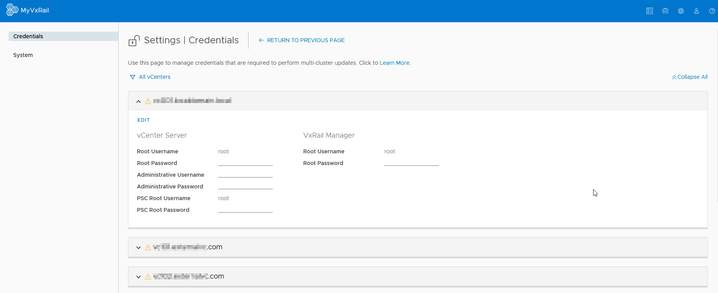Collapse the first expanded vCenter panel

pyautogui.click(x=139, y=101)
